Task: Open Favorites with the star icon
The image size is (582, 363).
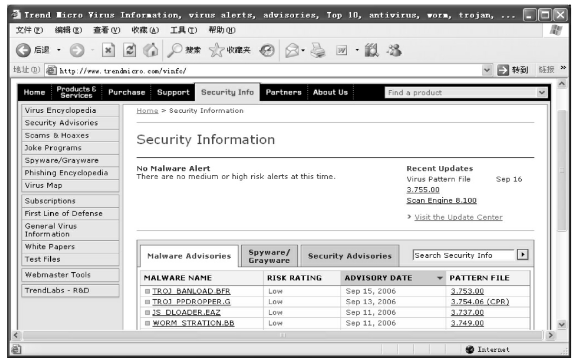Action: coord(216,50)
